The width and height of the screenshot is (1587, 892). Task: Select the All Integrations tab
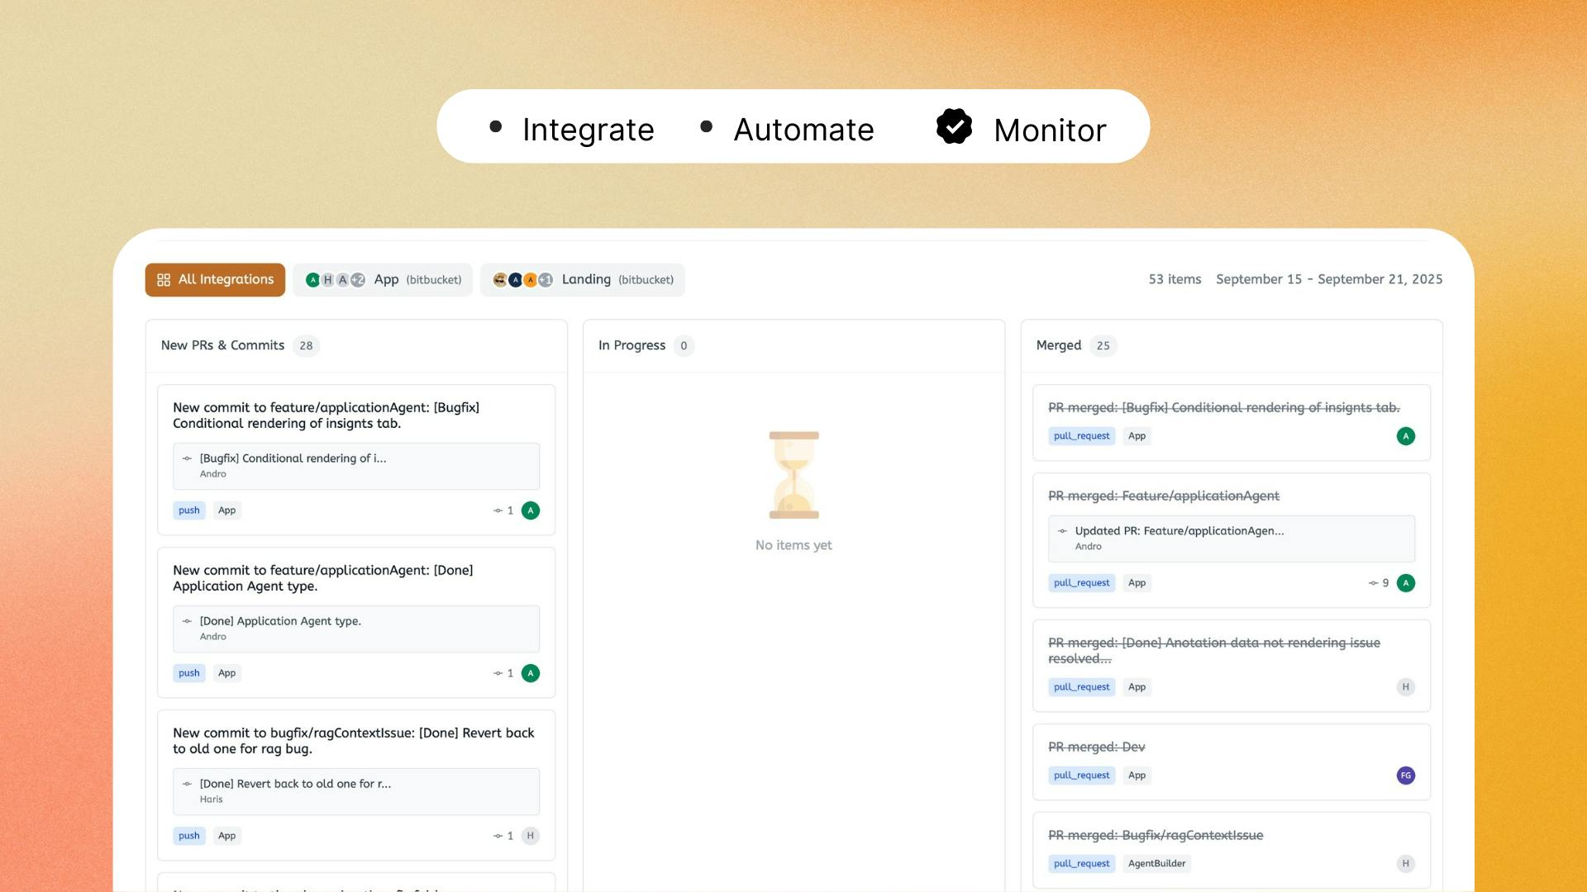click(215, 280)
